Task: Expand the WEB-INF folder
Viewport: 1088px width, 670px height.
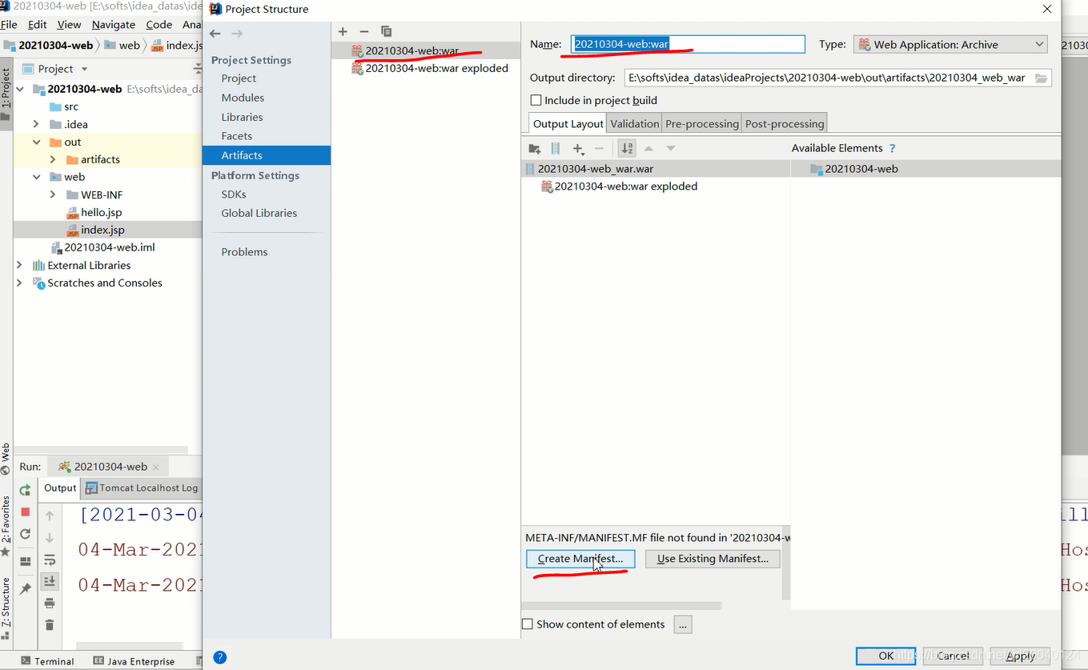Action: pos(53,195)
